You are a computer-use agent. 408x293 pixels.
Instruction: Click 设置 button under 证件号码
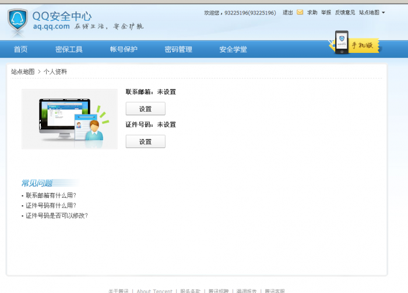[146, 141]
